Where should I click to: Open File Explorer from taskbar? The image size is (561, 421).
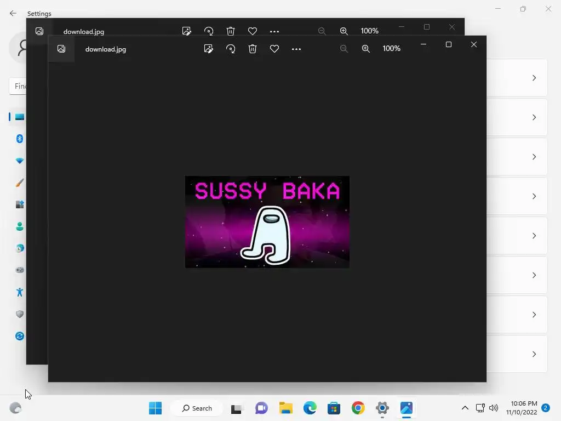point(286,408)
